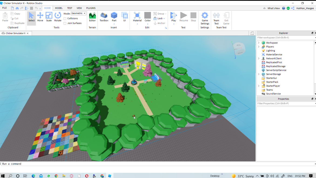Open the Windows Start menu
The image size is (316, 178).
point(3,176)
